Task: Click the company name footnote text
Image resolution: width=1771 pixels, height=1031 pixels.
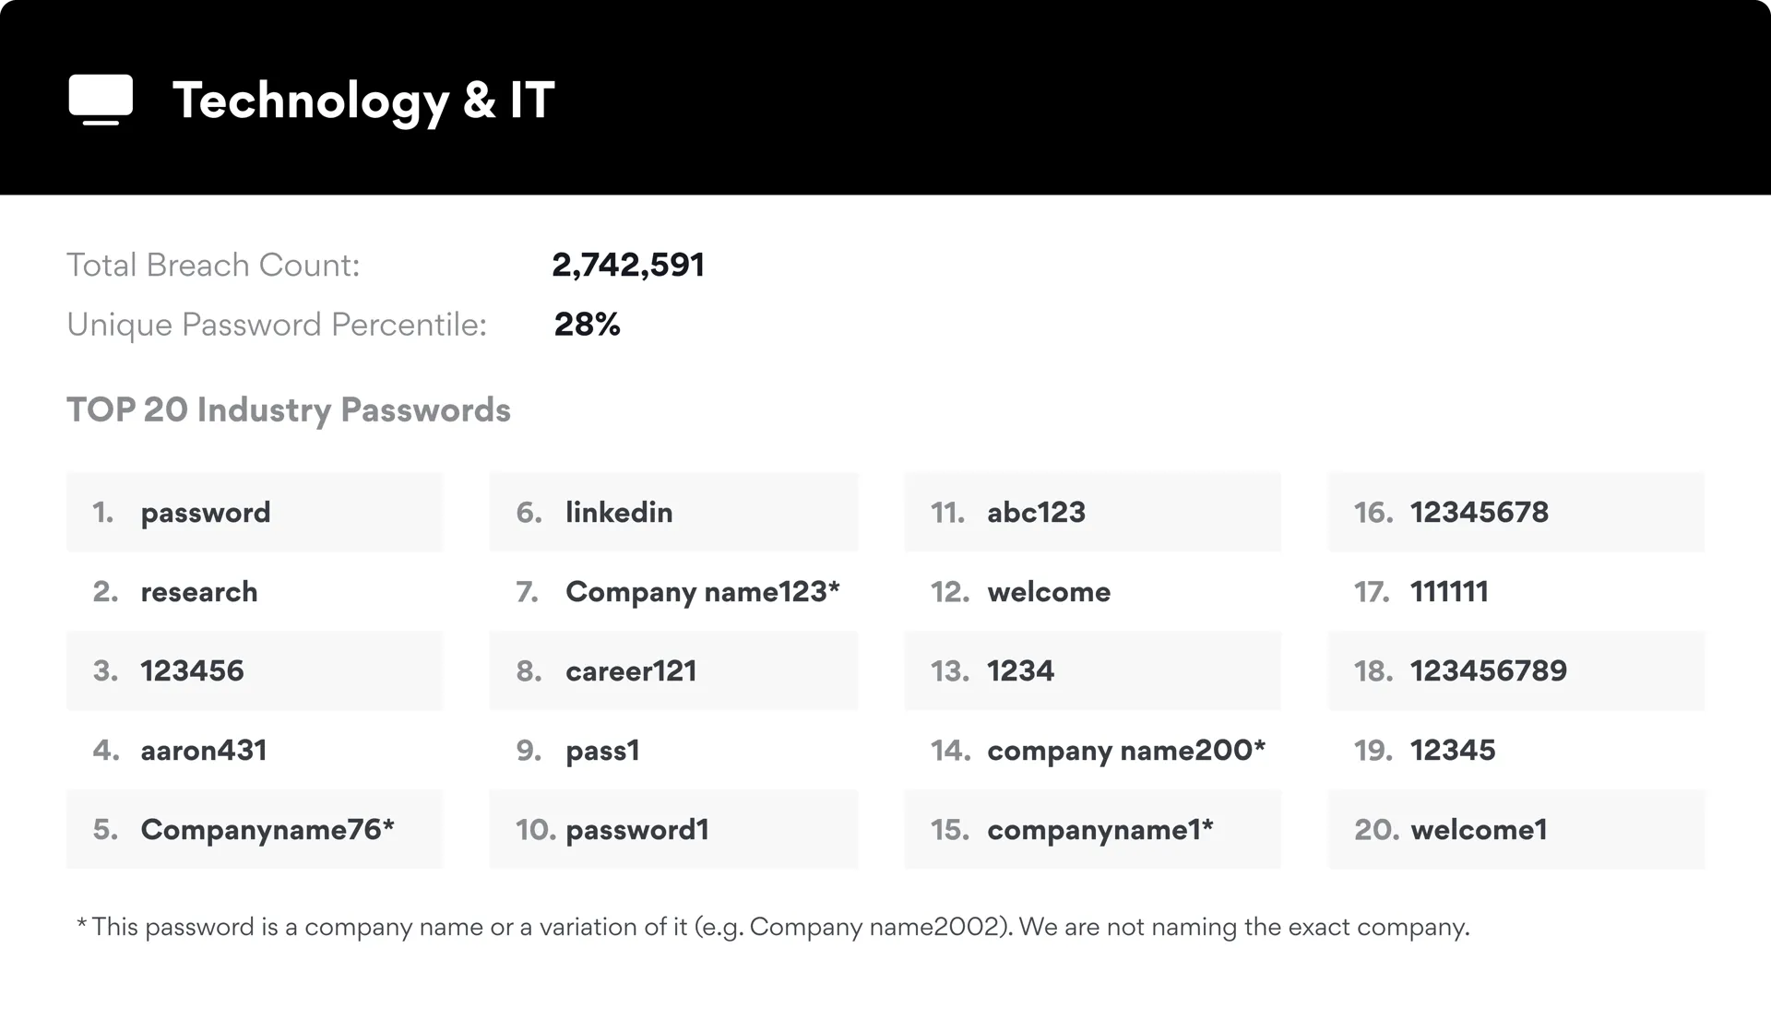Action: pyautogui.click(x=773, y=927)
